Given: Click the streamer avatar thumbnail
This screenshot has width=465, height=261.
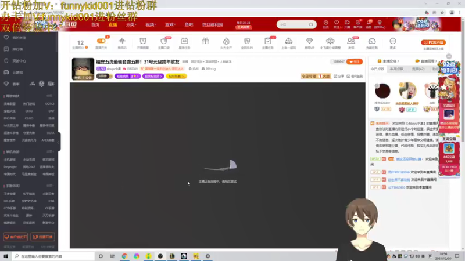Looking at the screenshot, I should point(83,69).
